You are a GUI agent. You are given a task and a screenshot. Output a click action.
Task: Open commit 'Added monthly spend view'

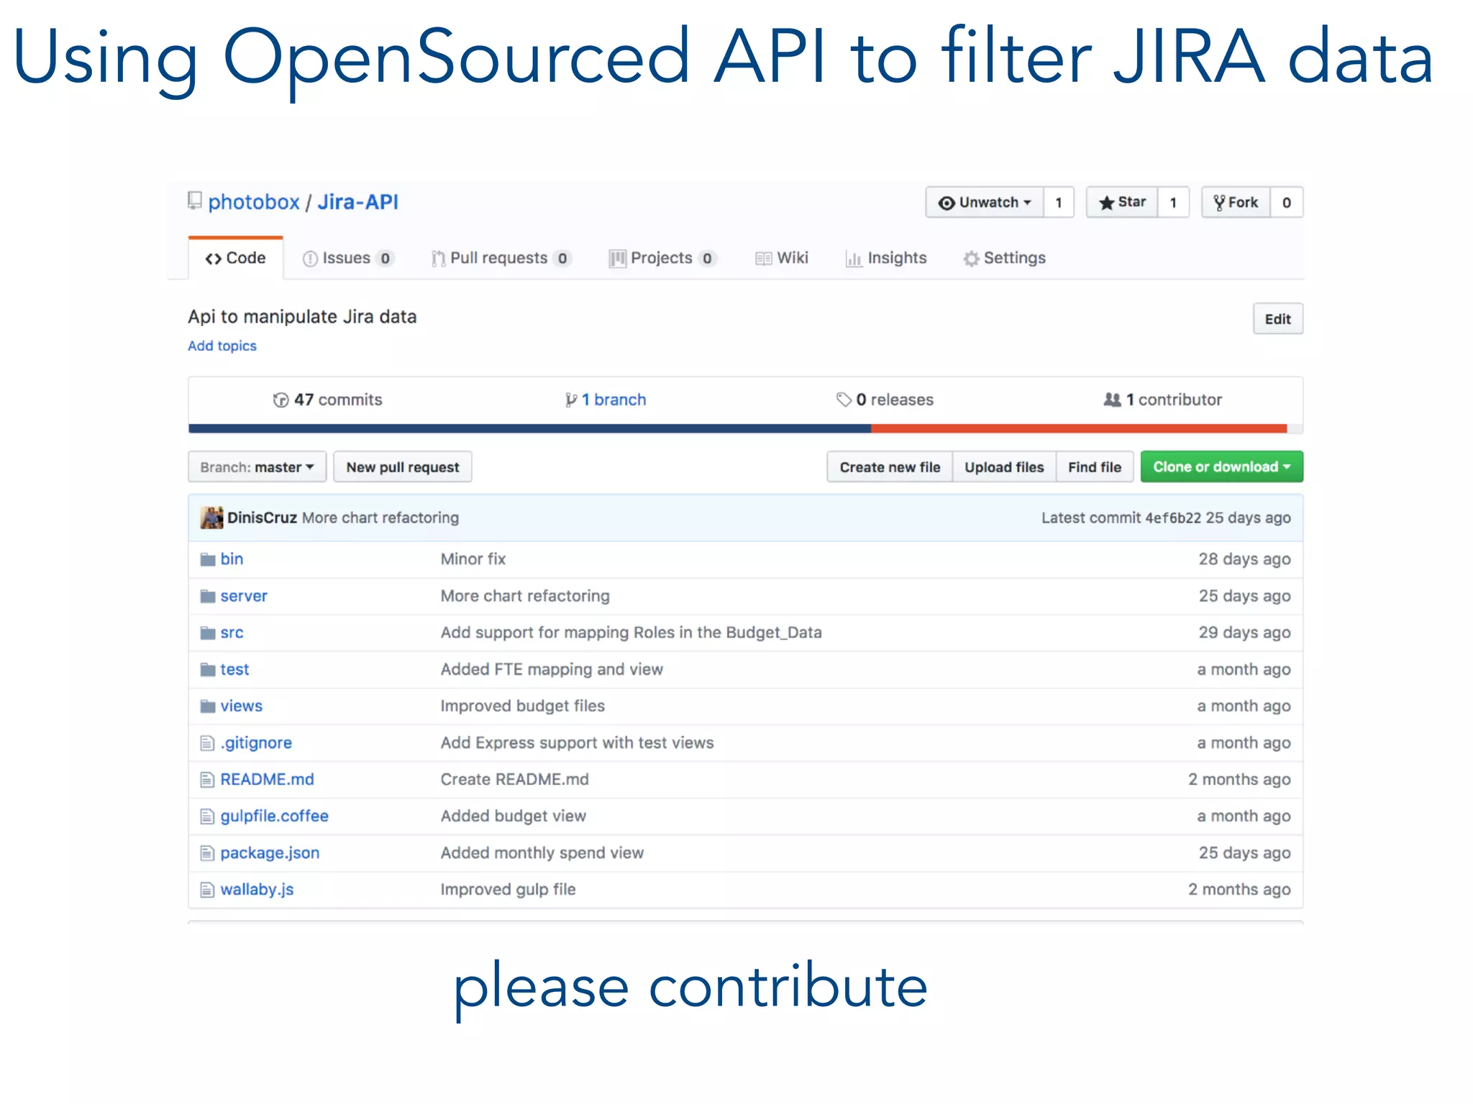tap(542, 852)
